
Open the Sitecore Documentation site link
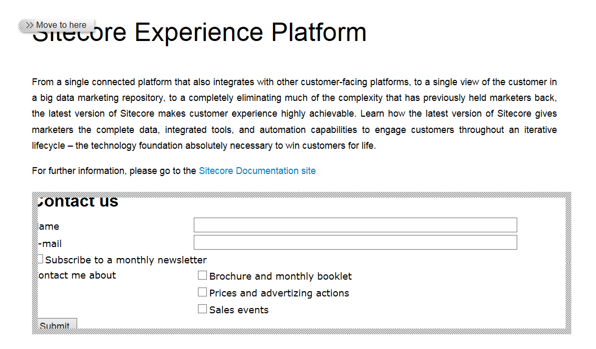coord(257,171)
